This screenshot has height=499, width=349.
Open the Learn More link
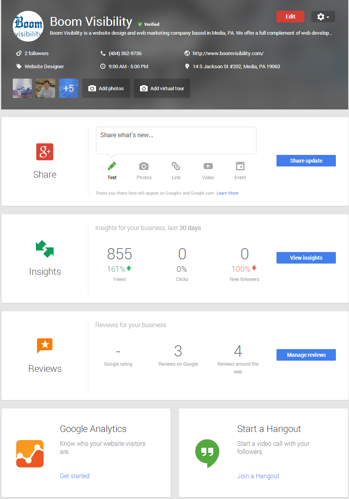pyautogui.click(x=227, y=193)
